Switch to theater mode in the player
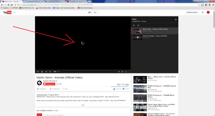The height and width of the screenshot is (116, 215). point(126,72)
